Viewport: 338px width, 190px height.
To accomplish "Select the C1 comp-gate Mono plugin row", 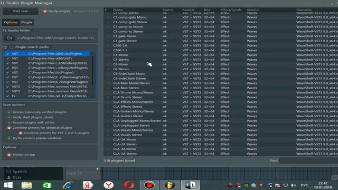I will click(221, 17).
